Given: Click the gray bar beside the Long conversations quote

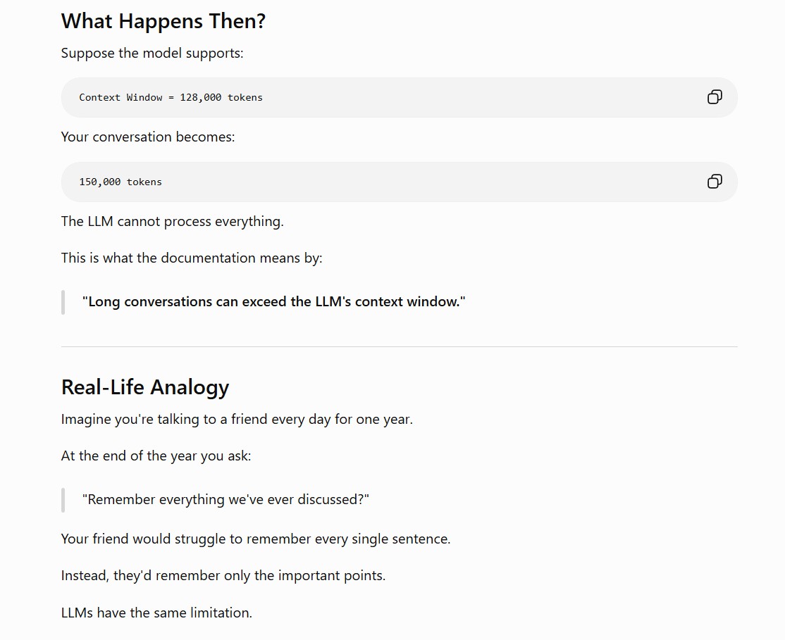Looking at the screenshot, I should pyautogui.click(x=63, y=302).
